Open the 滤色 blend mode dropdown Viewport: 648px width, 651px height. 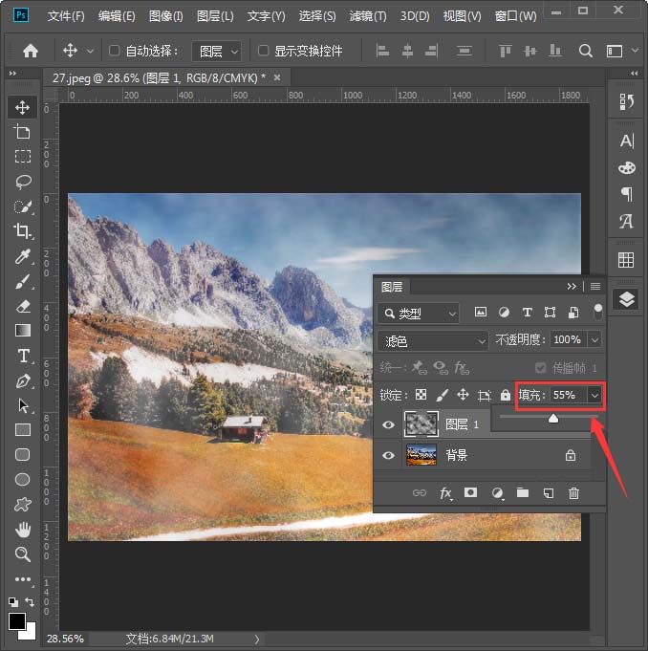(x=433, y=341)
